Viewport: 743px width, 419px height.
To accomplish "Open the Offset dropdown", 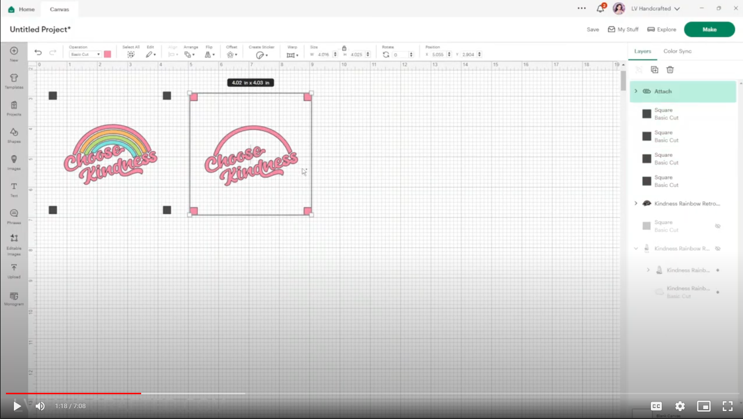I will pos(232,54).
